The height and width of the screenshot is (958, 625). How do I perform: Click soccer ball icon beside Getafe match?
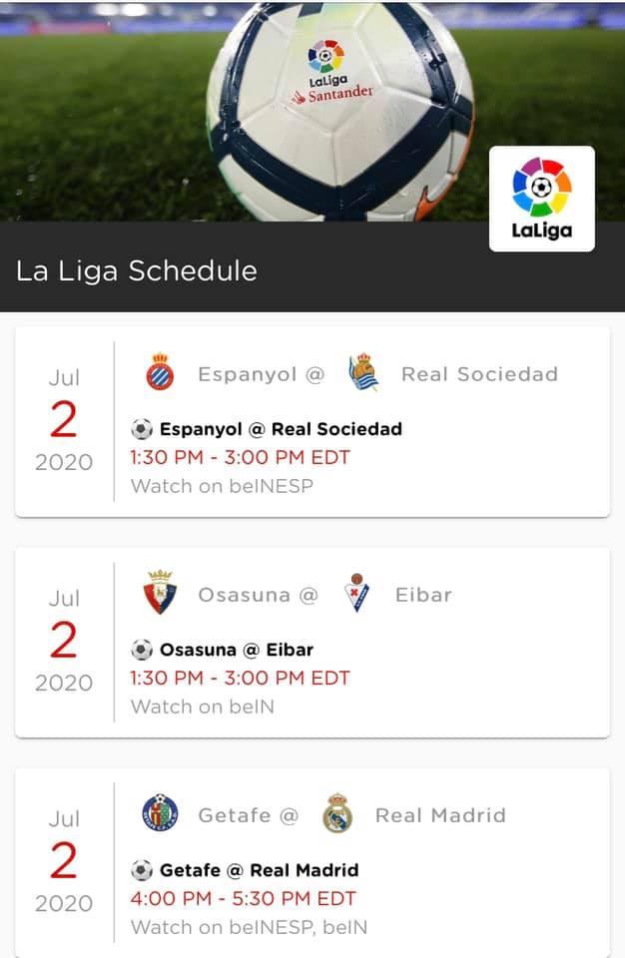tap(142, 870)
